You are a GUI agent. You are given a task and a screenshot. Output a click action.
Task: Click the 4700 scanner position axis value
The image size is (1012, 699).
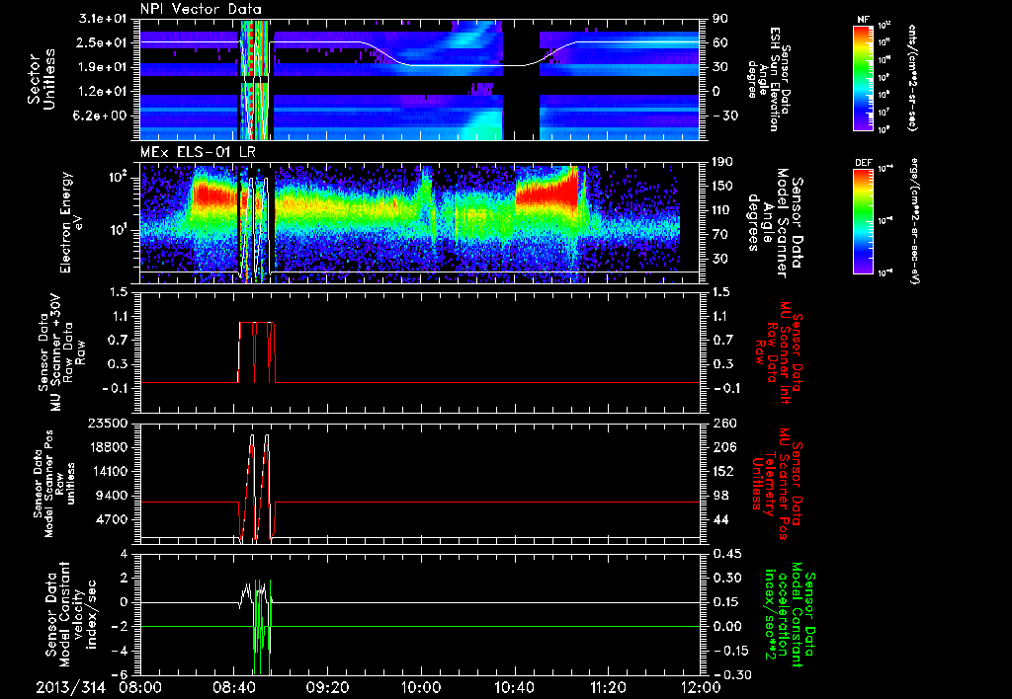point(111,519)
